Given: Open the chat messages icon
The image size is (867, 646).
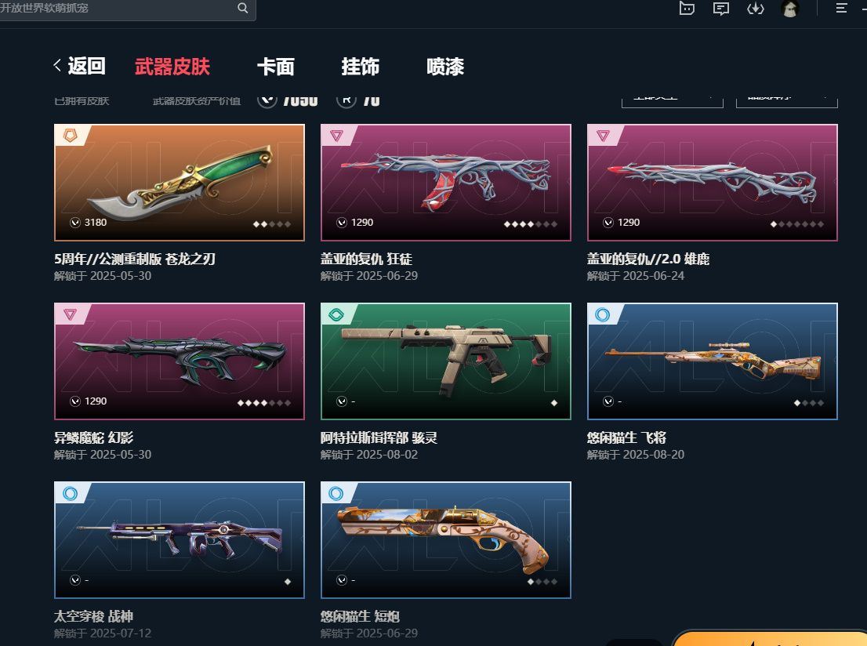Looking at the screenshot, I should 721,9.
